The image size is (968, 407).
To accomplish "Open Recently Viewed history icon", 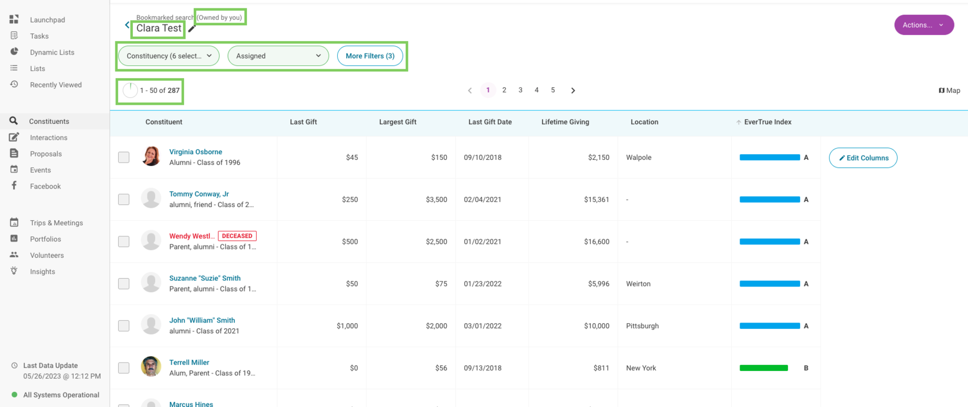I will click(x=14, y=84).
